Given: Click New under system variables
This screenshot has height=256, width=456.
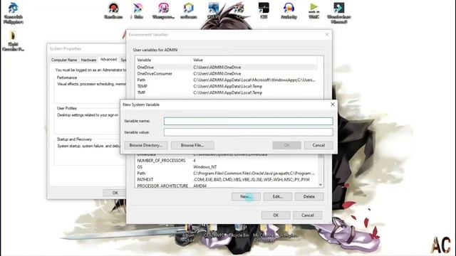Looking at the screenshot, I should click(x=246, y=196).
